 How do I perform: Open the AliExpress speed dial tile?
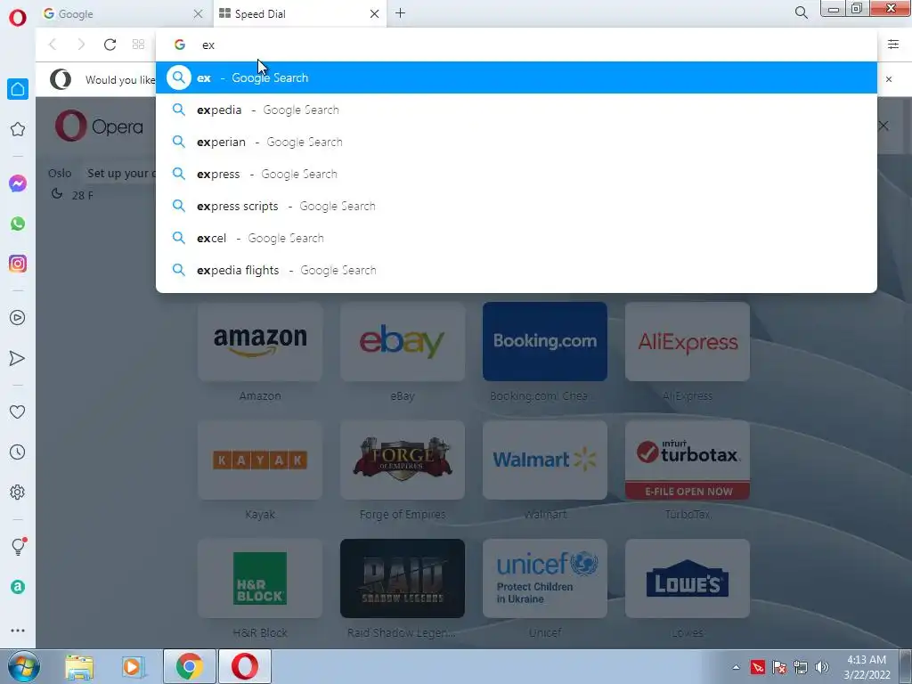point(688,341)
